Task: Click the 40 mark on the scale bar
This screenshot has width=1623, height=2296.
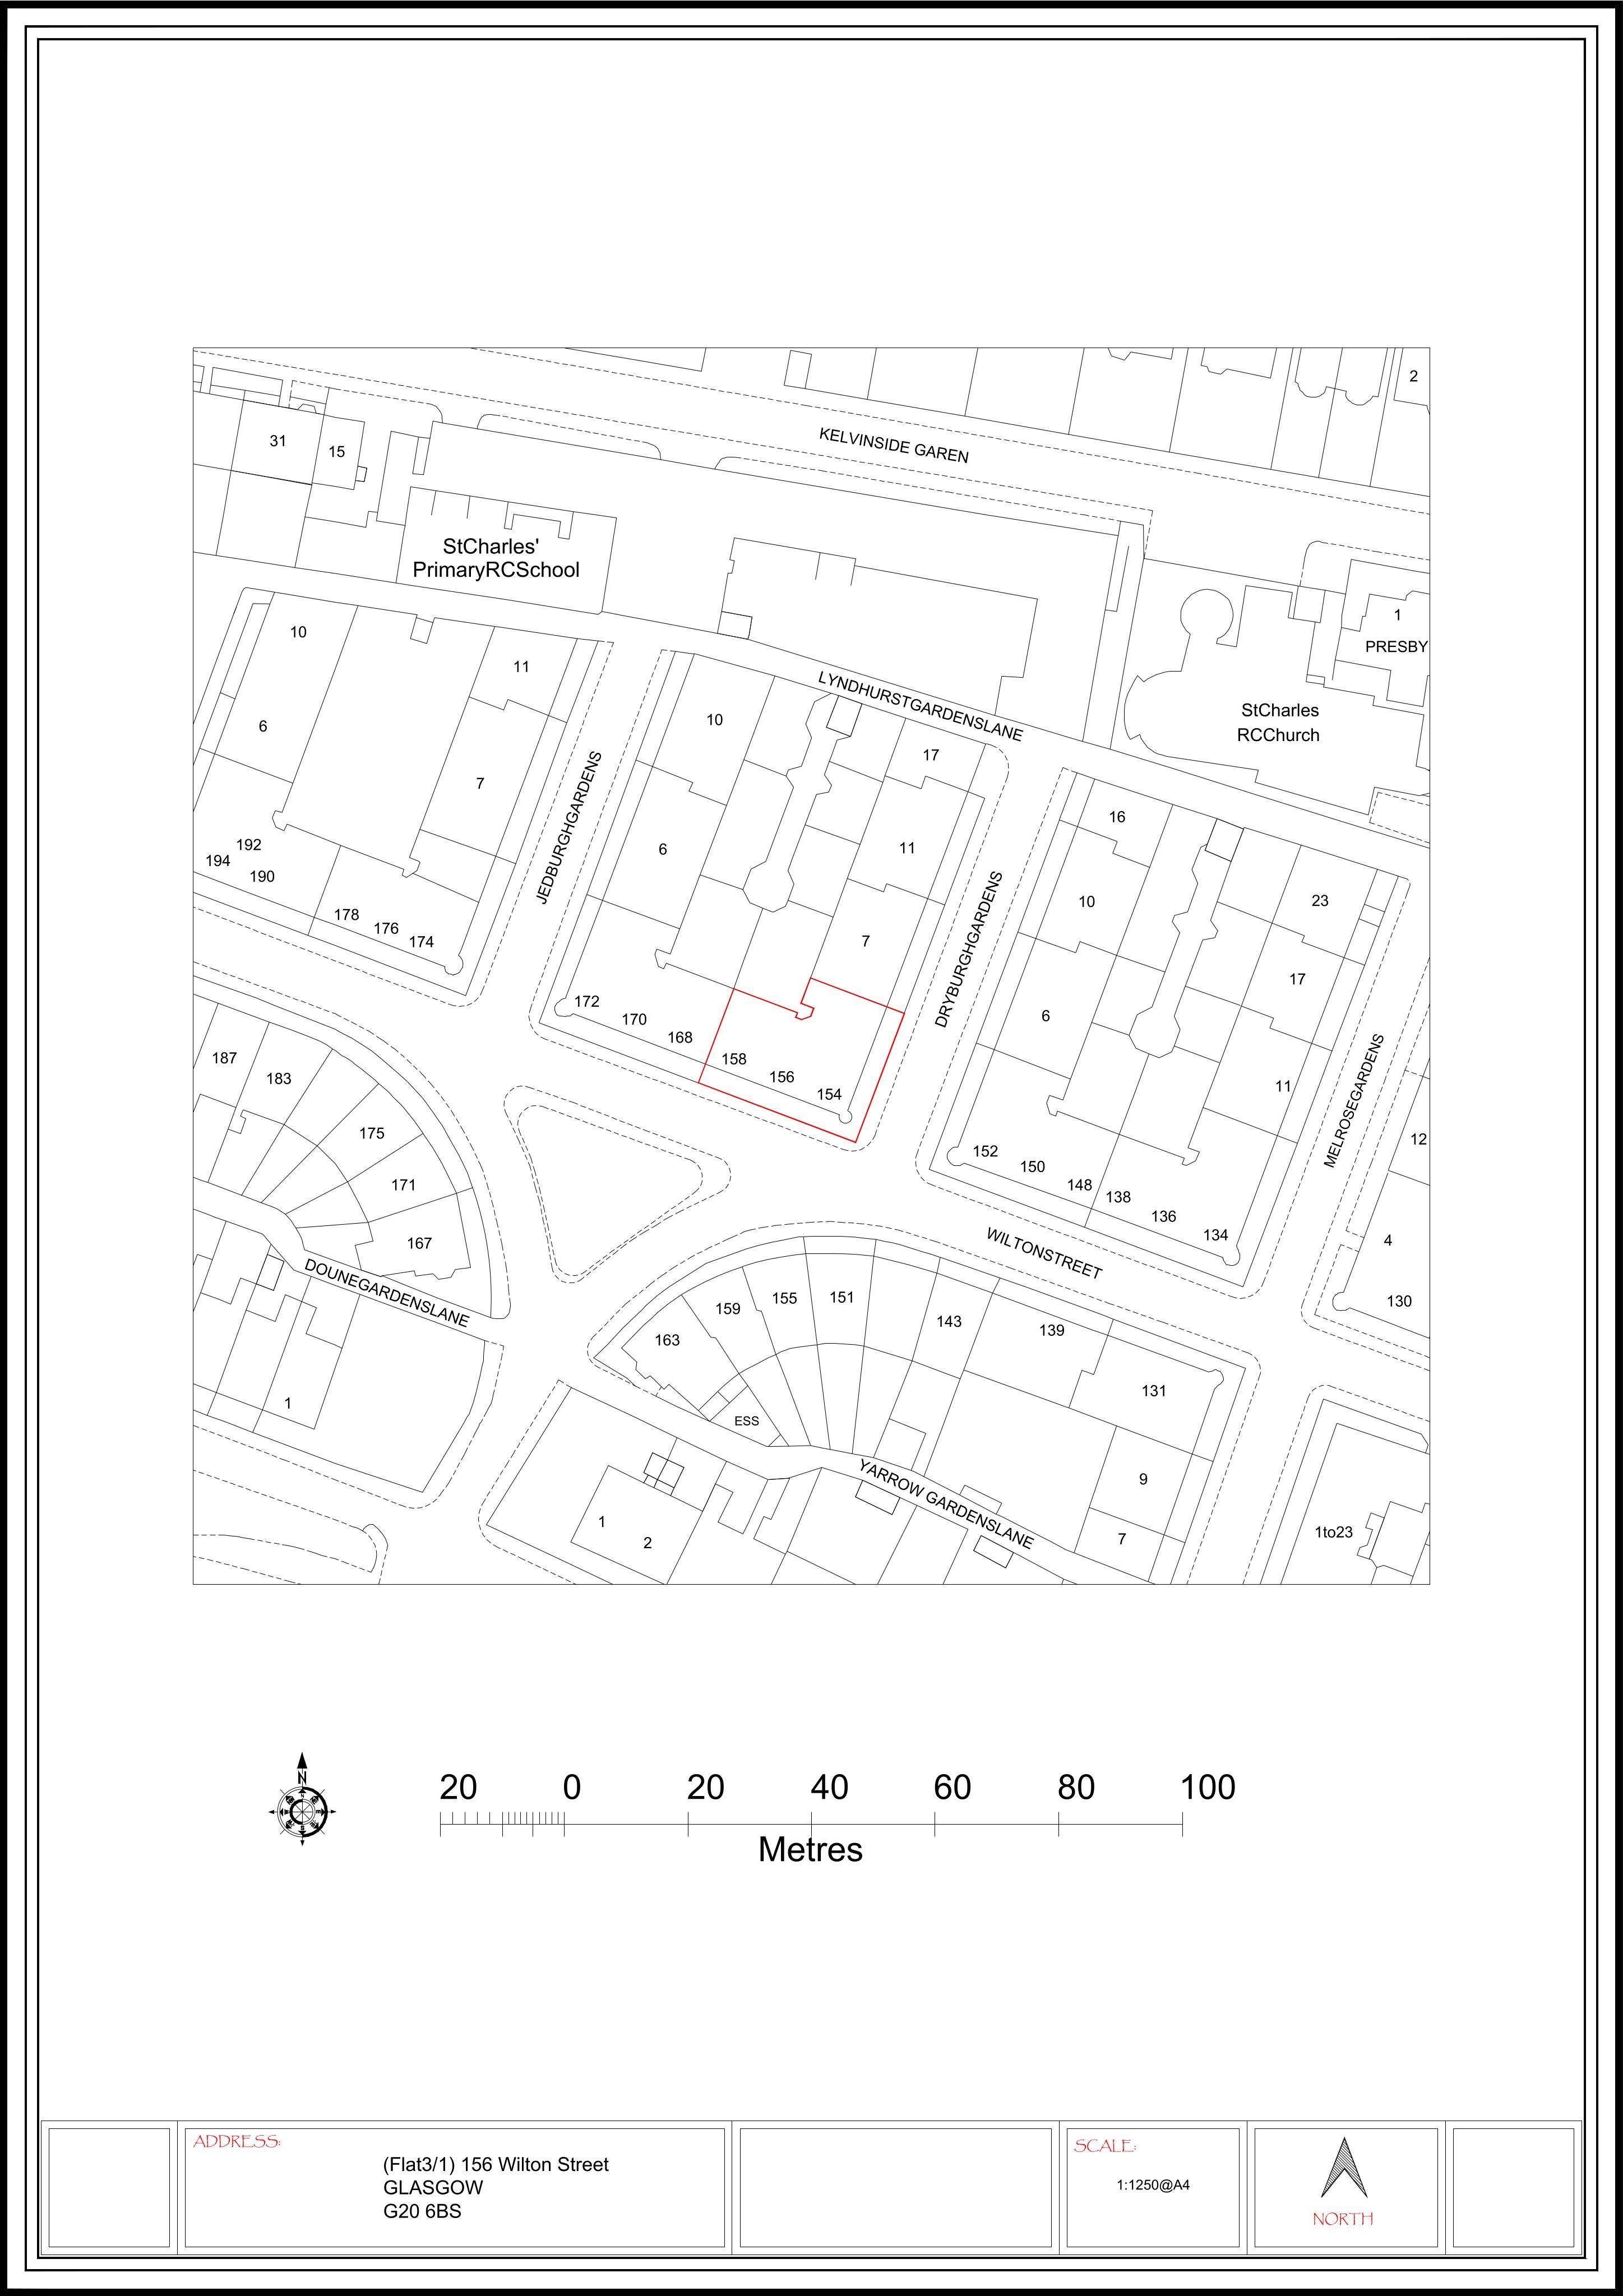Action: 829,1786
